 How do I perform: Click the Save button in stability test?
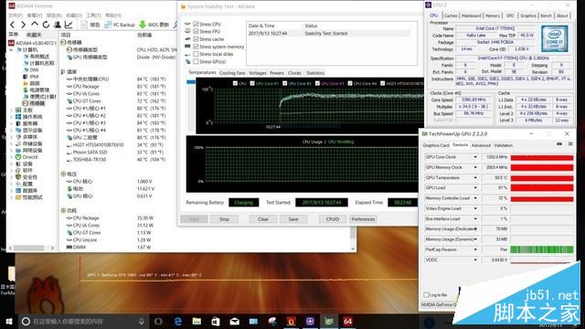[x=293, y=219]
